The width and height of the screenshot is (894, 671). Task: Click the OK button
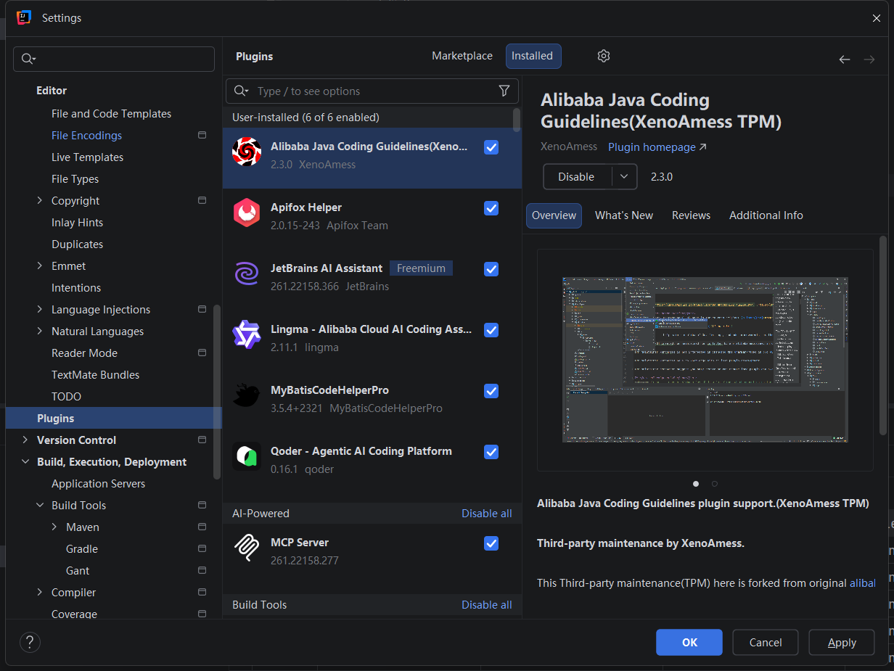pos(689,642)
